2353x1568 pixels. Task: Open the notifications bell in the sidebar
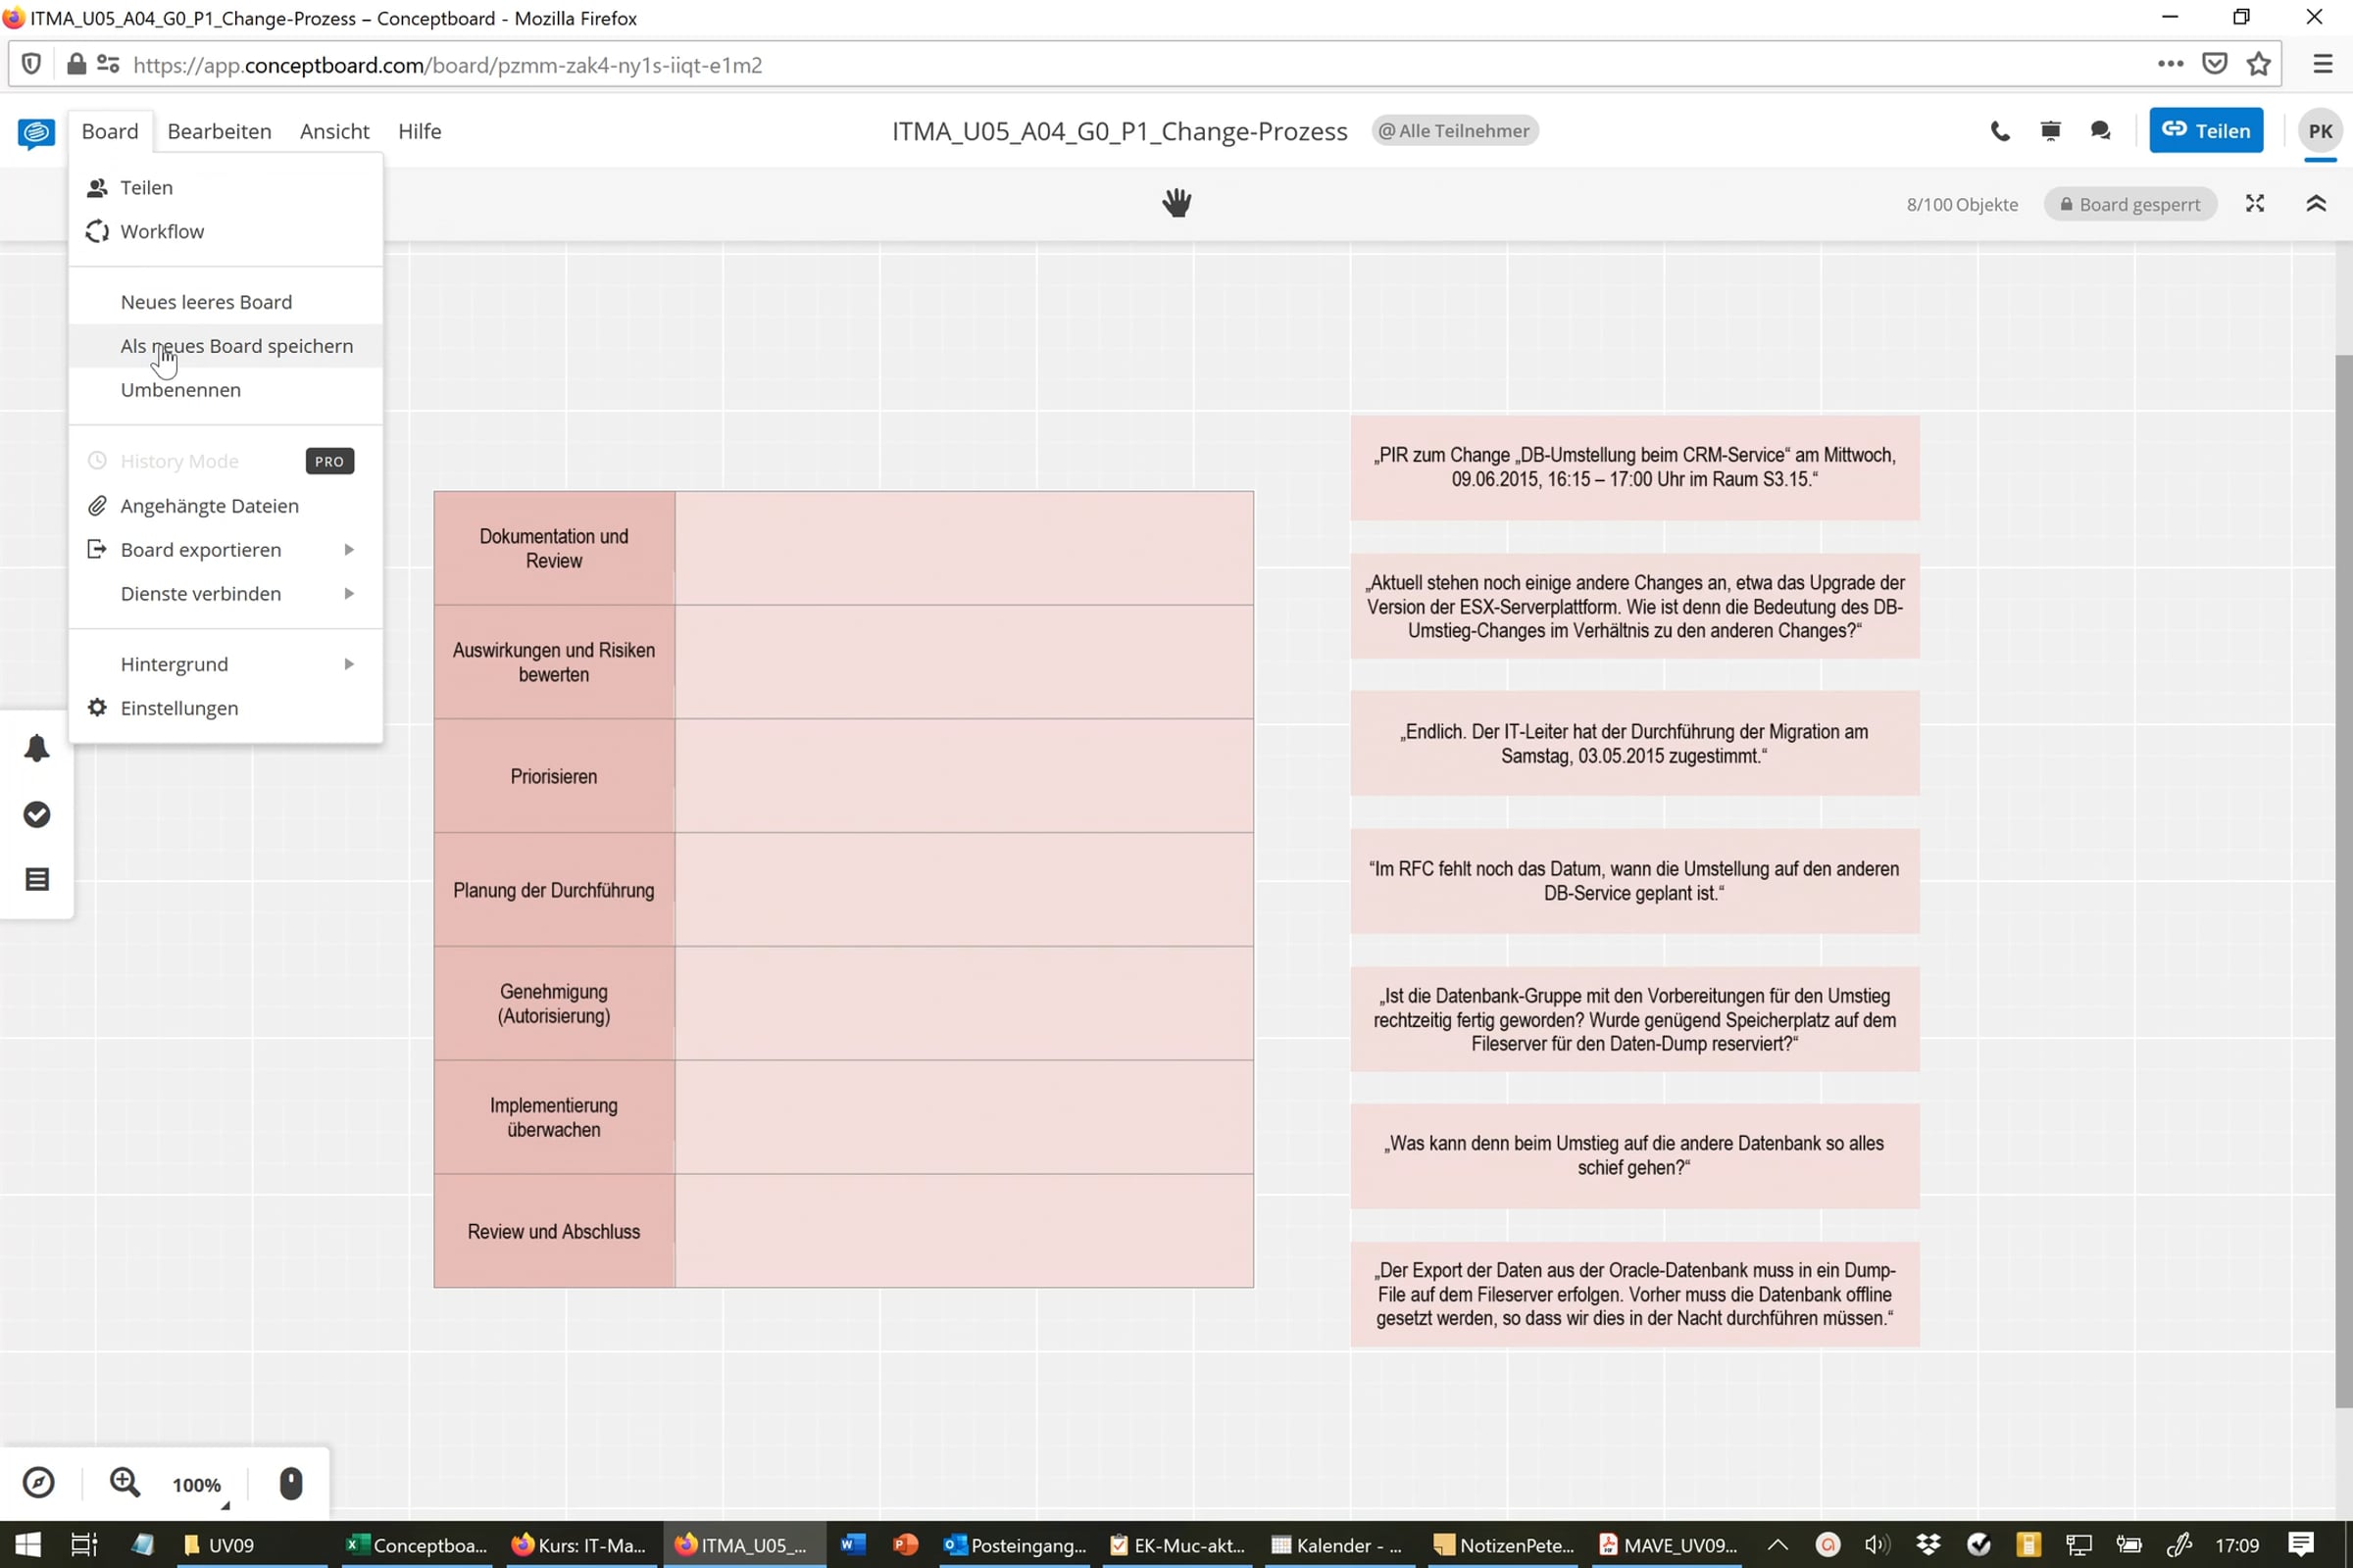pyautogui.click(x=37, y=748)
